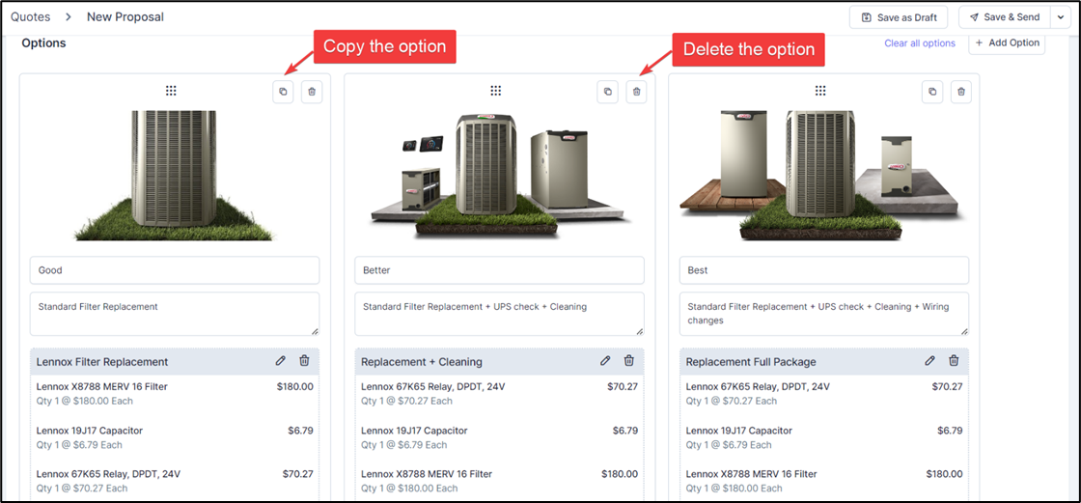Delete the Good option
The image size is (1081, 503).
pyautogui.click(x=312, y=91)
